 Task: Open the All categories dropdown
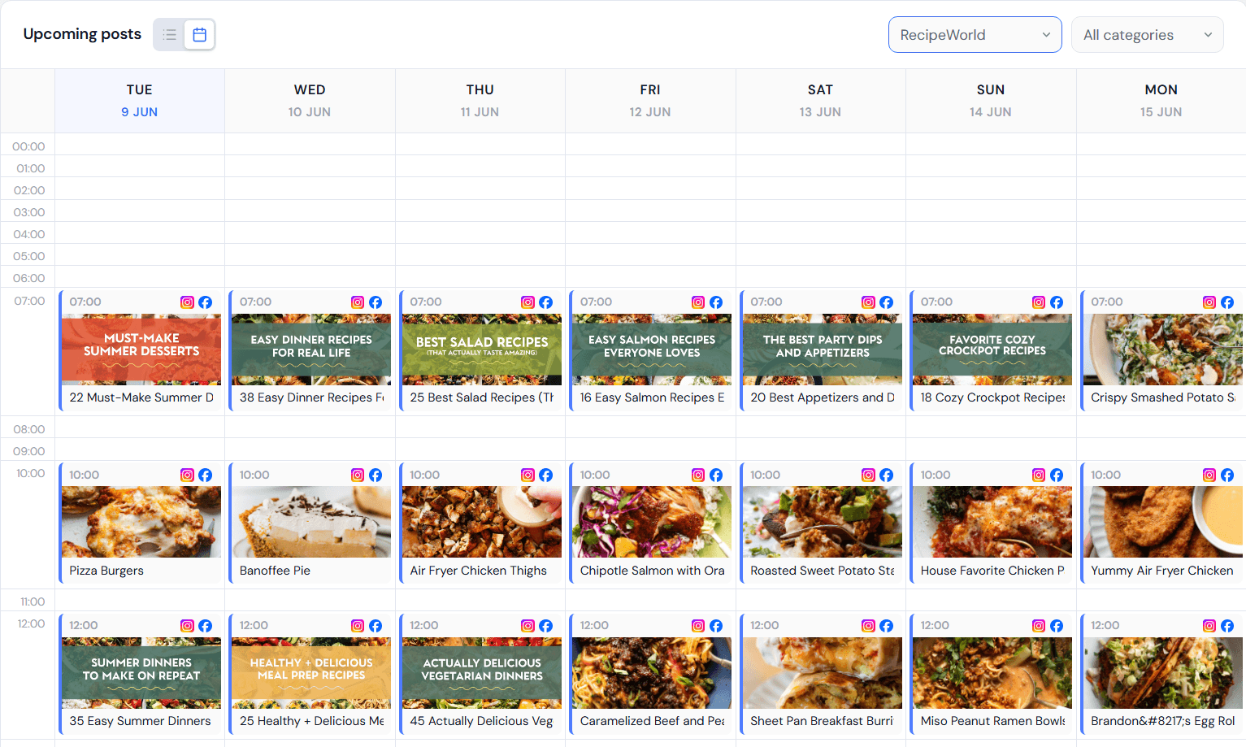coord(1147,35)
